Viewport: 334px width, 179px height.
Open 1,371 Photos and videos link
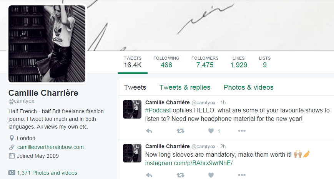pos(47,173)
